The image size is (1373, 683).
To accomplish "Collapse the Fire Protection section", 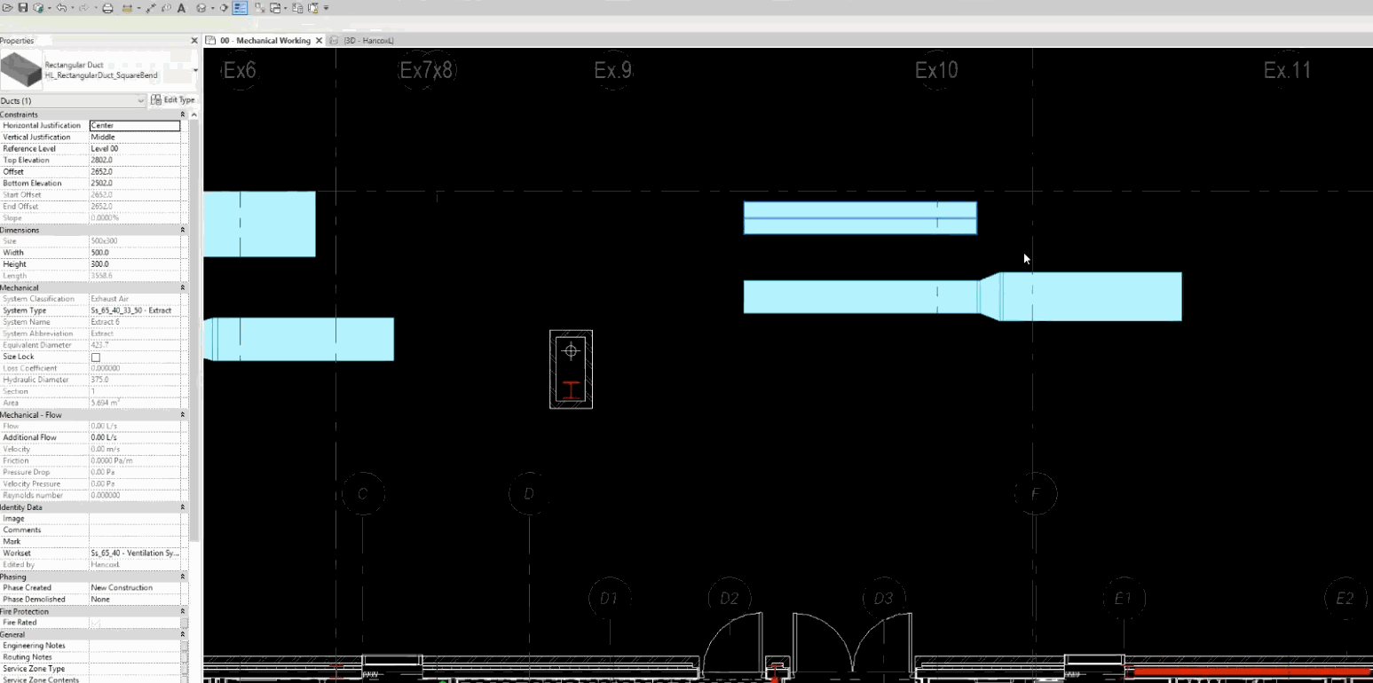I will point(183,611).
